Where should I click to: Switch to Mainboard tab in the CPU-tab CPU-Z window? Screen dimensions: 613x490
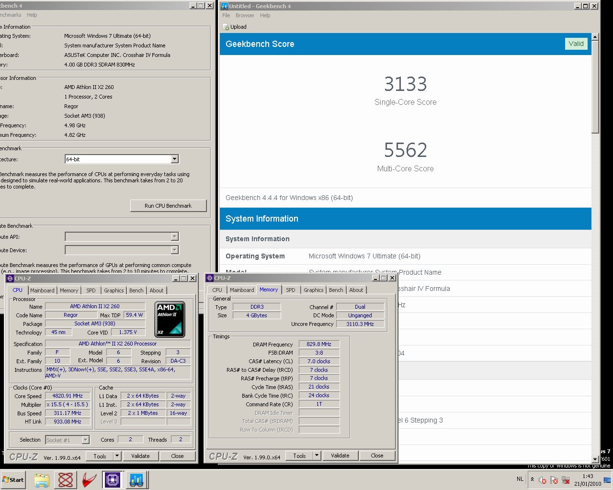coord(42,290)
